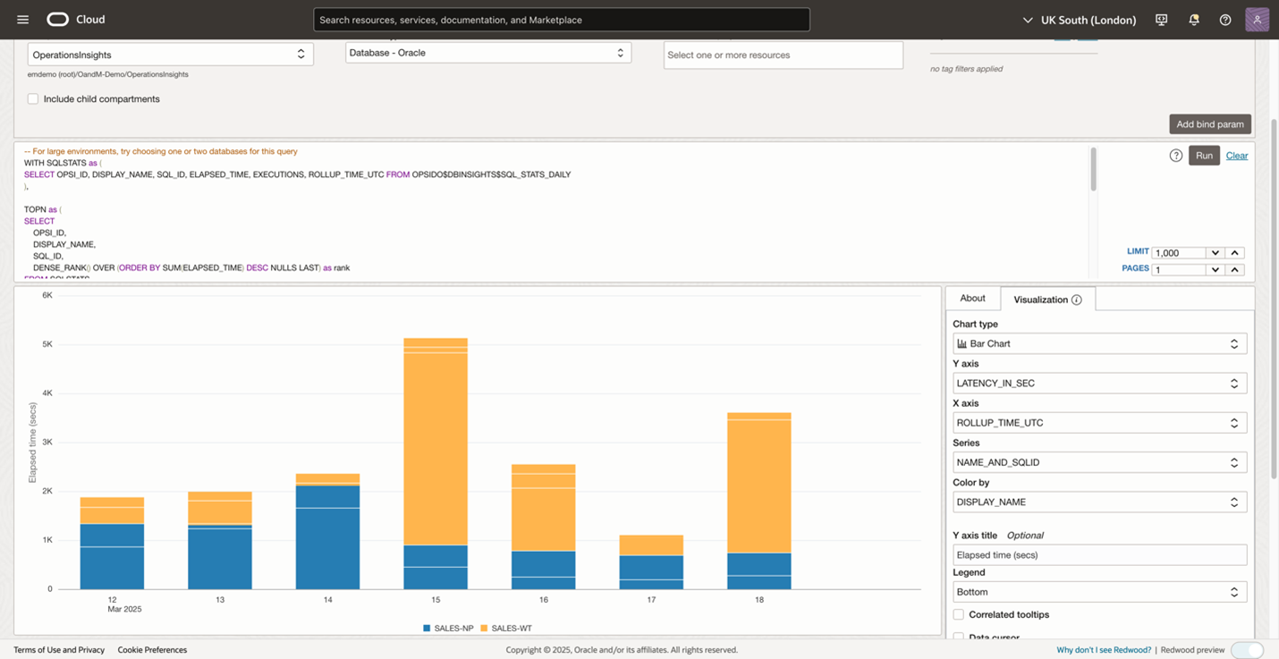
Task: Open the Cloud Shell developer tools icon
Action: pyautogui.click(x=1161, y=20)
